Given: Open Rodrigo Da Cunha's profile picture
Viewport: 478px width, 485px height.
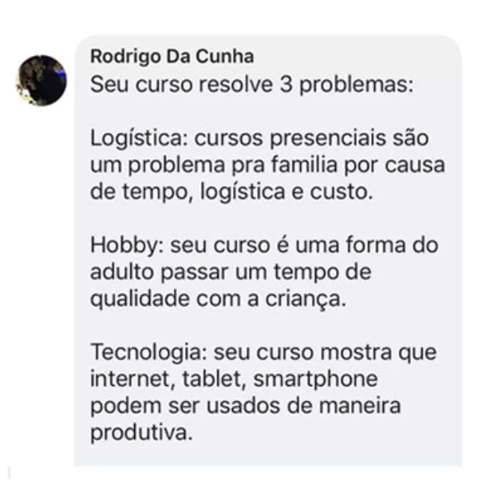Looking at the screenshot, I should (x=41, y=81).
